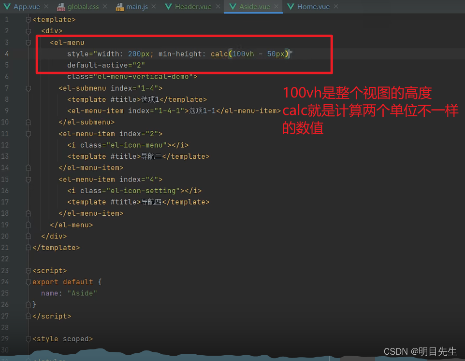The image size is (465, 361).
Task: Fold the export default block at line 24
Action: [x=29, y=282]
